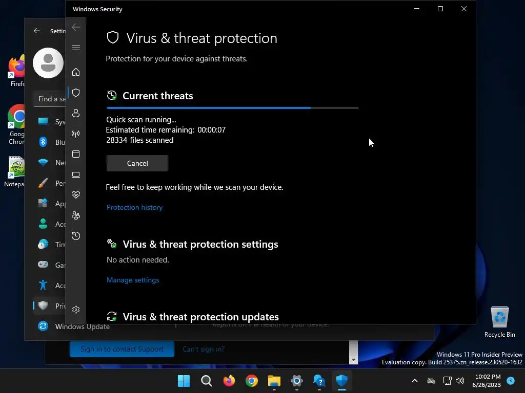This screenshot has width=525, height=393.
Task: Select Personalization category in Settings
Action: [50, 183]
